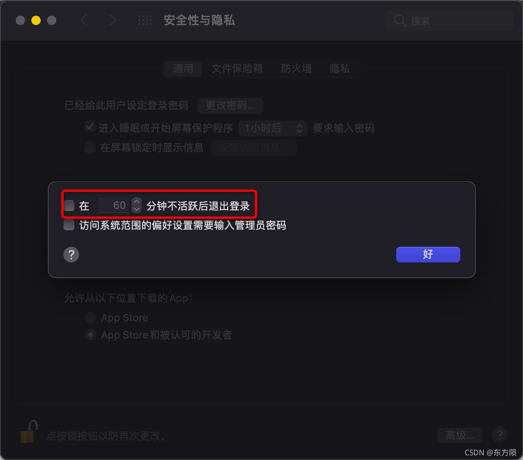The height and width of the screenshot is (460, 523).
Task: Click the bottom-right help question mark
Action: point(500,435)
